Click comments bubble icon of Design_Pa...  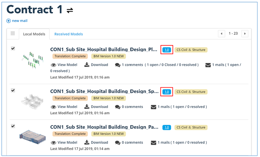point(118,143)
